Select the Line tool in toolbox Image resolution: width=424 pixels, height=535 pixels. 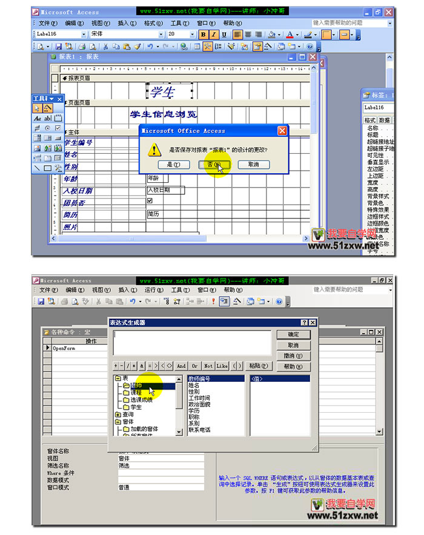tap(37, 168)
